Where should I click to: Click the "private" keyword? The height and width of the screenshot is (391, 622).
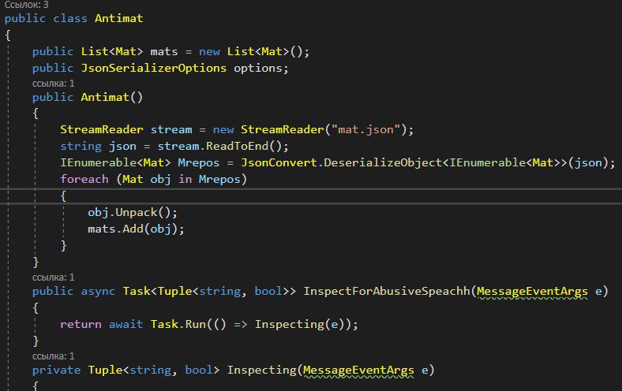click(56, 370)
